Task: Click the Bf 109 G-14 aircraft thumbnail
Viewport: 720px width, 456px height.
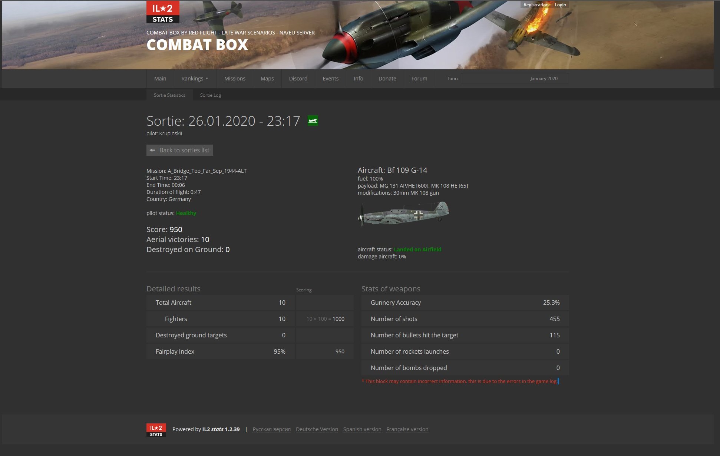Action: (404, 214)
